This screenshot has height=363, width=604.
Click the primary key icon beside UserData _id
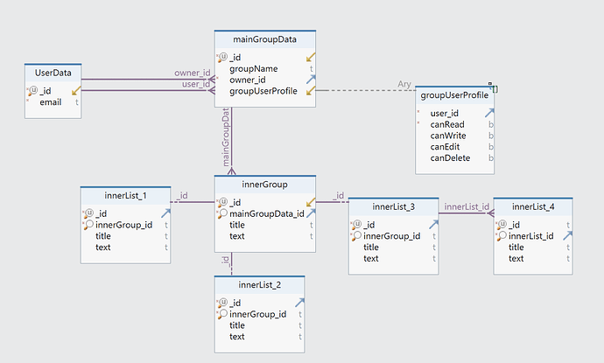[32, 90]
